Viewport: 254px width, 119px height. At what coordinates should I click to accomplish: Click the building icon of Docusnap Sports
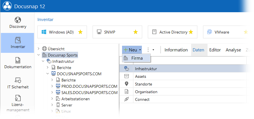[x=44, y=55]
